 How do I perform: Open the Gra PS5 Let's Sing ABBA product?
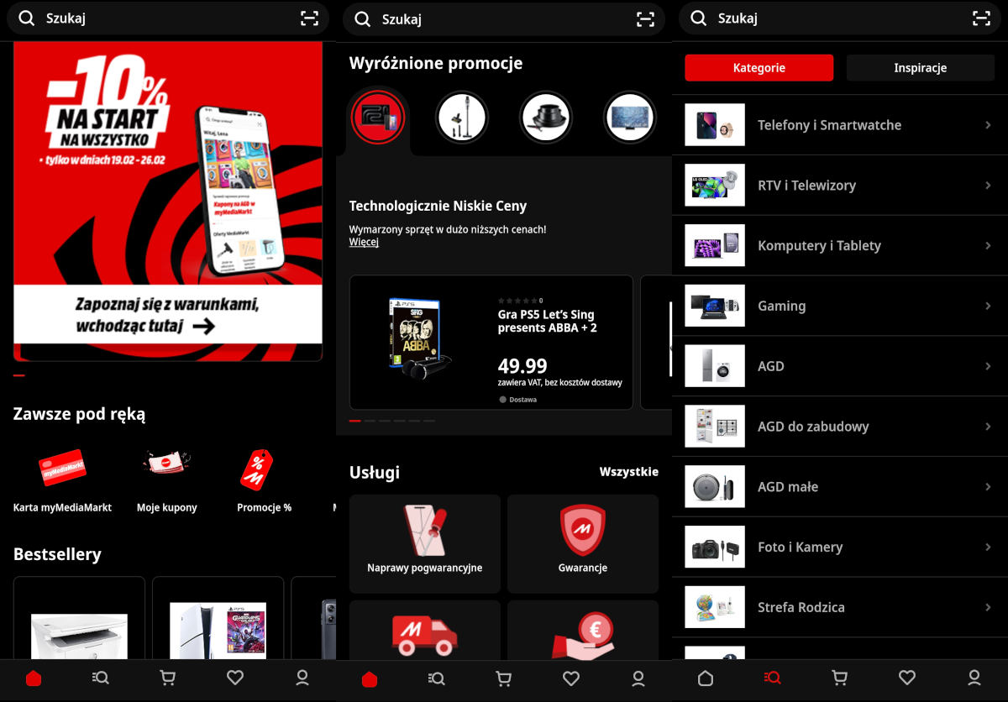click(491, 342)
